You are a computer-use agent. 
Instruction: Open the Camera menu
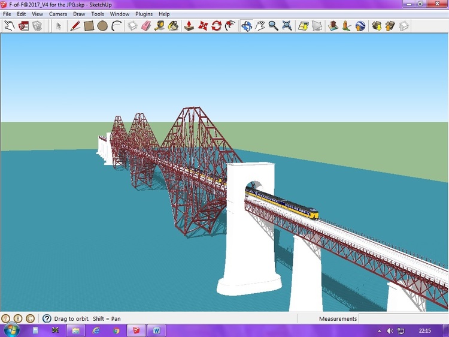pyautogui.click(x=58, y=14)
